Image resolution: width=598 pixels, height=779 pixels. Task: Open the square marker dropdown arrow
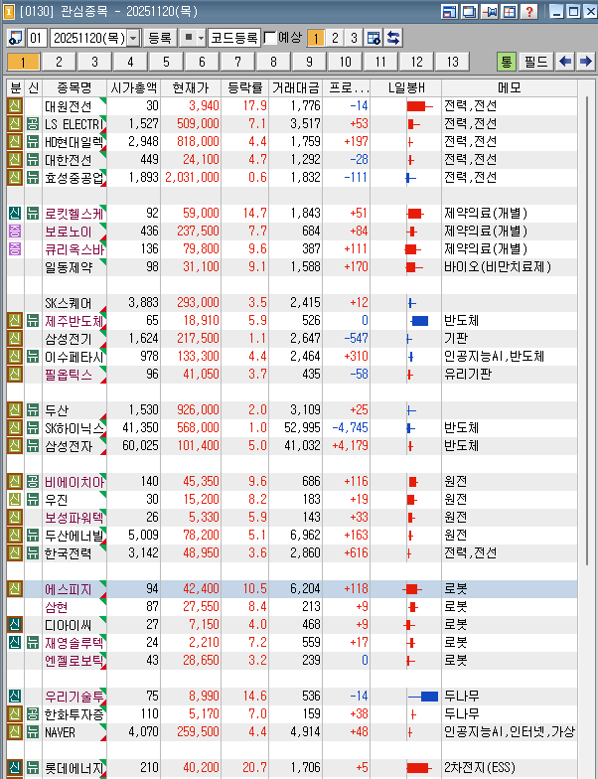pyautogui.click(x=201, y=38)
